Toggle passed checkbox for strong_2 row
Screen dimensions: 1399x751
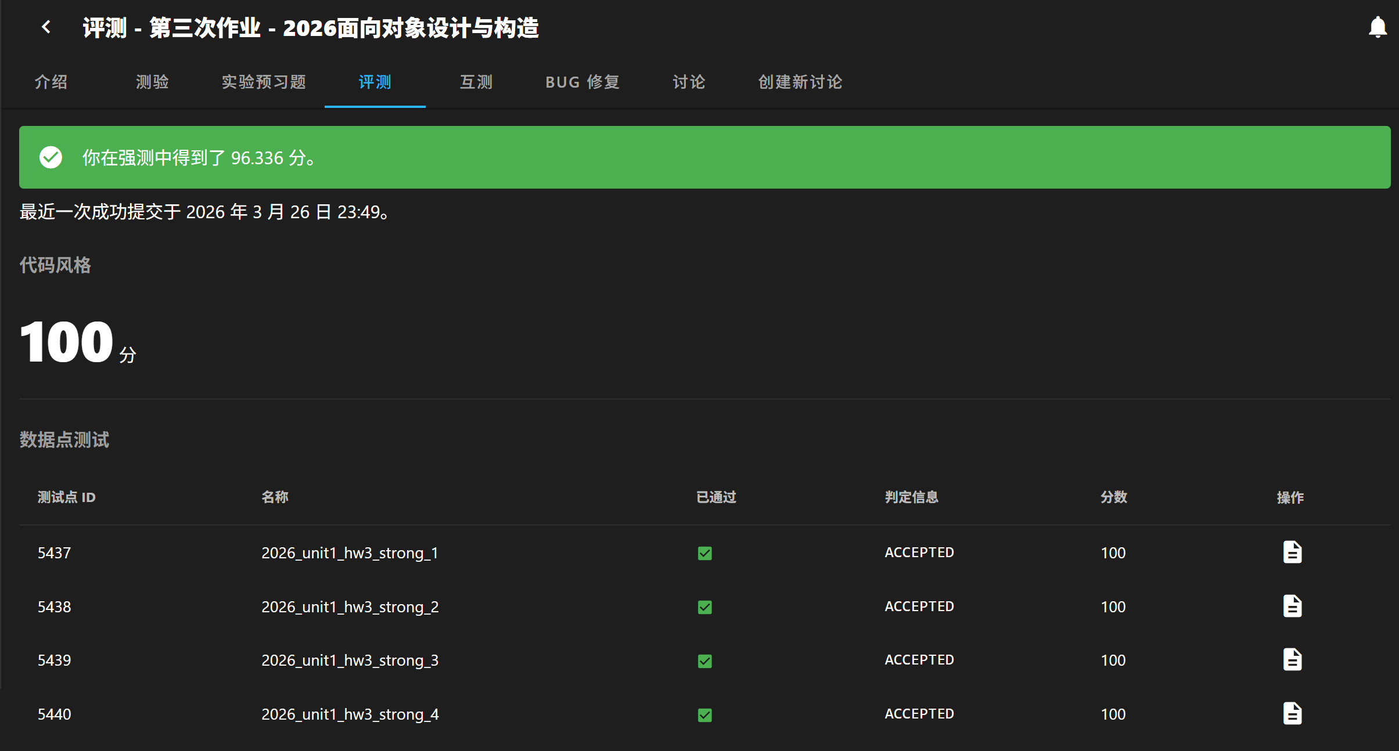tap(704, 607)
